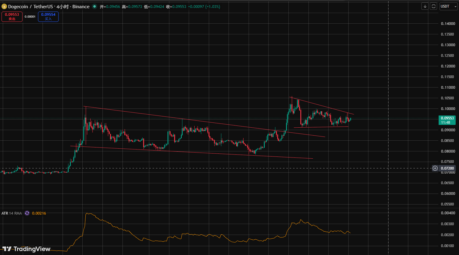Click the low price value 0.09424
This screenshot has height=255, width=459.
point(157,6)
